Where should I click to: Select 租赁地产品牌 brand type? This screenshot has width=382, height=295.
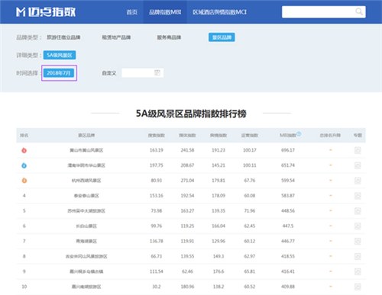click(x=116, y=37)
